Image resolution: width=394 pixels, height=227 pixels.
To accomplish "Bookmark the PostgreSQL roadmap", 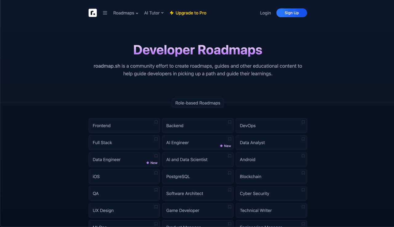I will pyautogui.click(x=230, y=173).
